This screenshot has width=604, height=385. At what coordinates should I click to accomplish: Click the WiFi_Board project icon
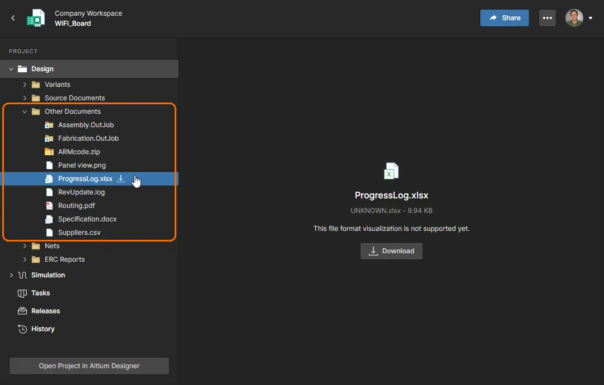click(36, 18)
